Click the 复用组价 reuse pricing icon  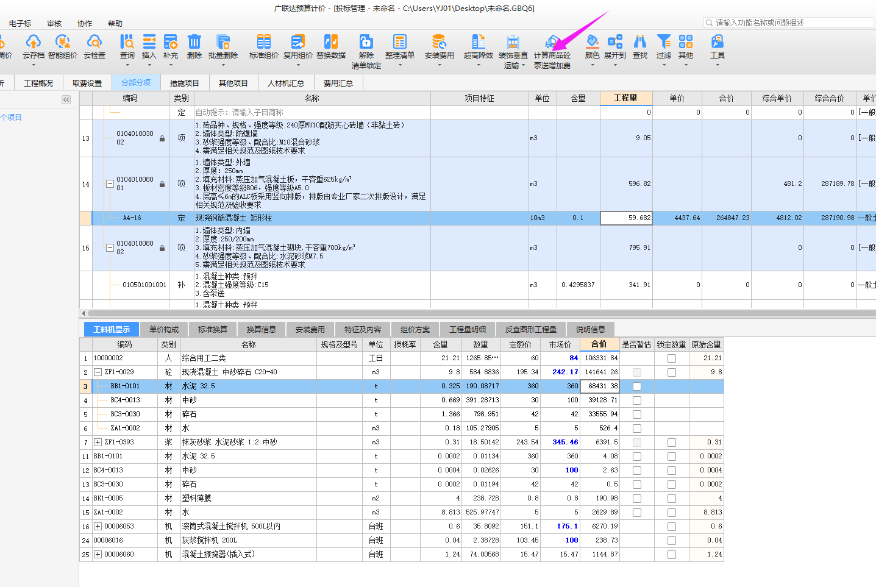click(x=298, y=41)
